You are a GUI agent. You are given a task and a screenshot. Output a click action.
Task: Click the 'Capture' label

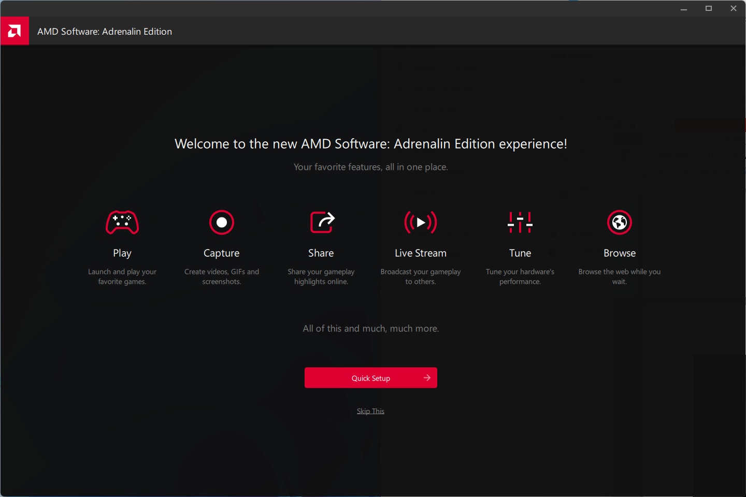222,253
